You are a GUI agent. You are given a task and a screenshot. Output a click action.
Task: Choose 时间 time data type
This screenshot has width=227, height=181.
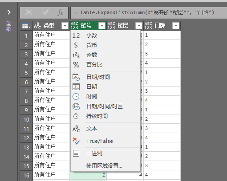(x=105, y=96)
